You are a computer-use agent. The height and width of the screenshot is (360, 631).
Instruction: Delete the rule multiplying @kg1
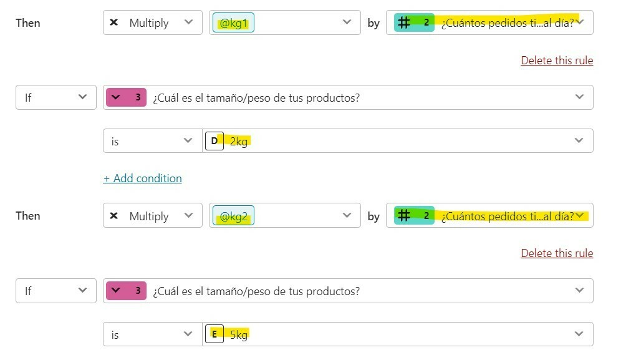click(557, 61)
